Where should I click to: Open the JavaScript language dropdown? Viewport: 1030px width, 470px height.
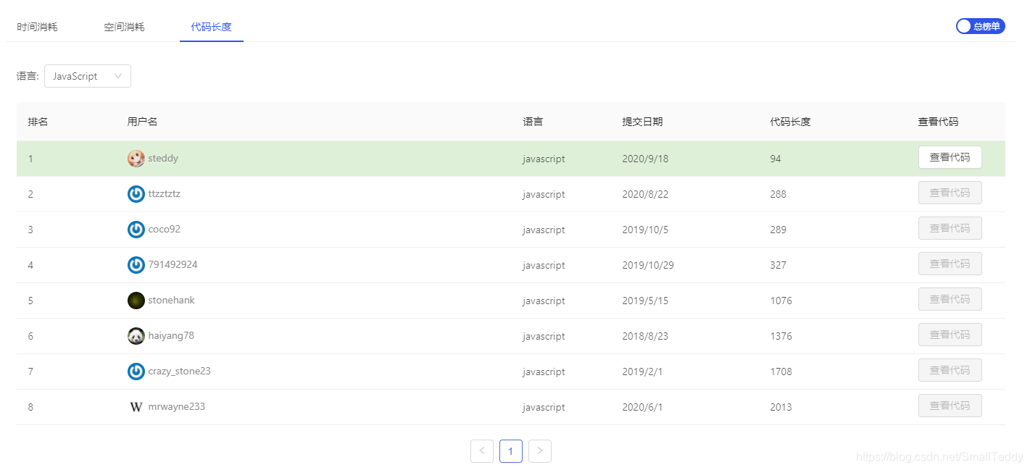click(x=87, y=75)
